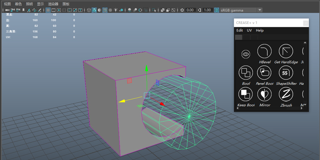Open the Help menu in CREASE+
Image resolution: width=320 pixels, height=160 pixels.
260,30
